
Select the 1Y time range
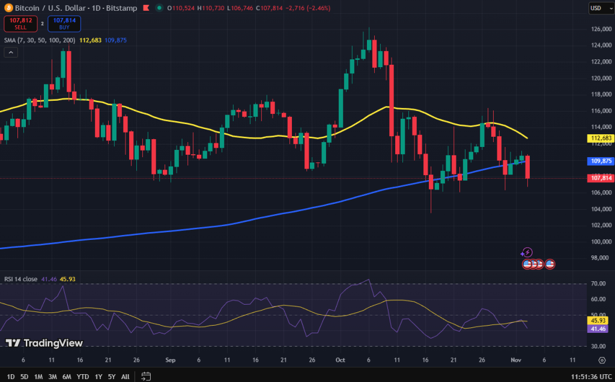(98, 377)
